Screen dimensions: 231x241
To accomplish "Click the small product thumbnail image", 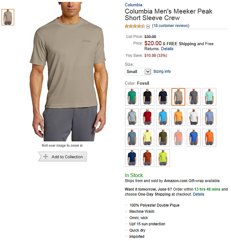I will [8, 17].
